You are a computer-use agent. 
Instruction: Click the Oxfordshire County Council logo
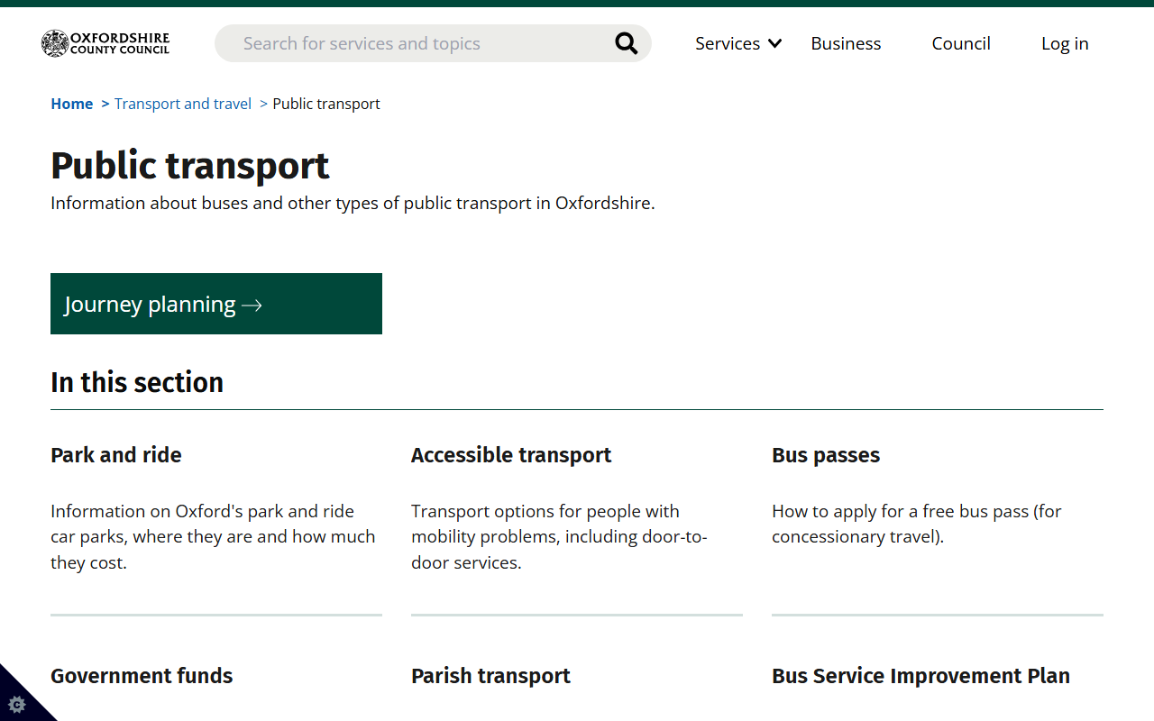pyautogui.click(x=105, y=43)
